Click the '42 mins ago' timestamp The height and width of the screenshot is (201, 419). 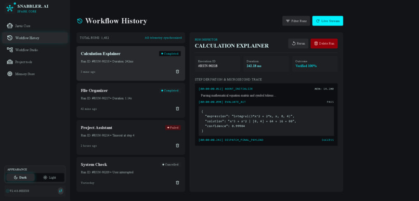pyautogui.click(x=89, y=109)
